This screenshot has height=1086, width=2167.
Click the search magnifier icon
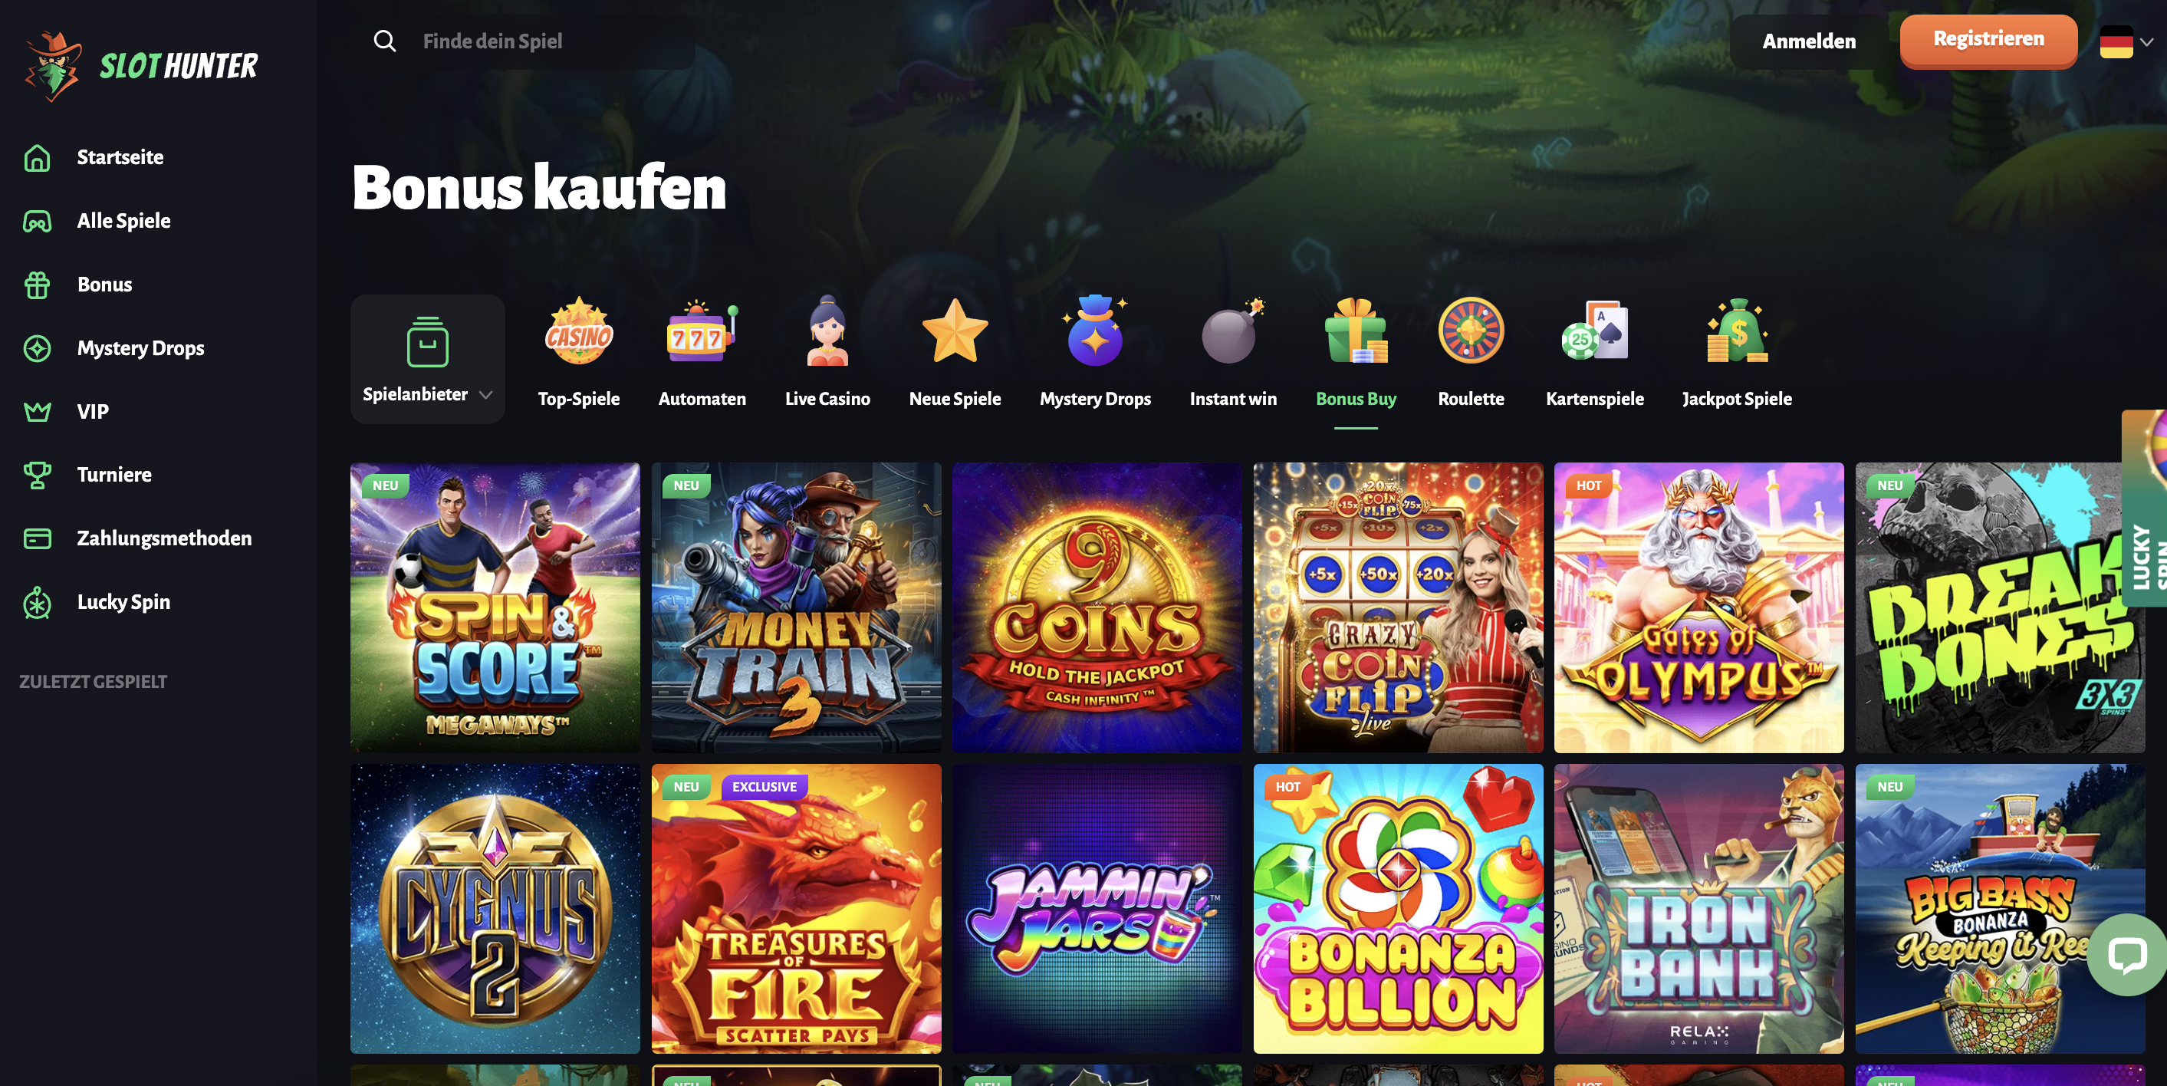pyautogui.click(x=384, y=41)
